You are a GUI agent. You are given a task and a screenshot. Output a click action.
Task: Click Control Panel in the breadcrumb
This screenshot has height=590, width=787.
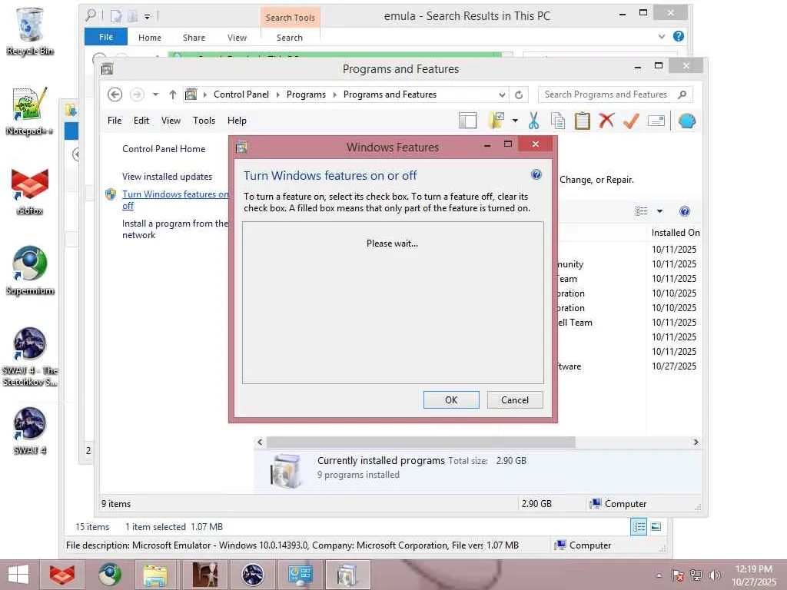point(241,94)
